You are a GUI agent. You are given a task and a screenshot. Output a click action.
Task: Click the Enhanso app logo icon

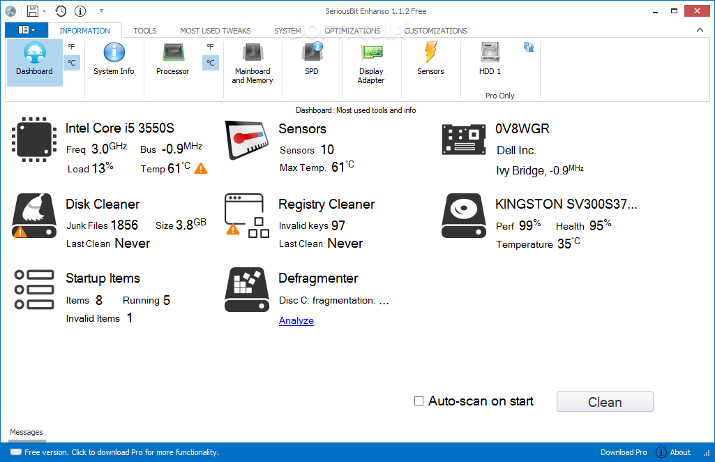pos(10,11)
